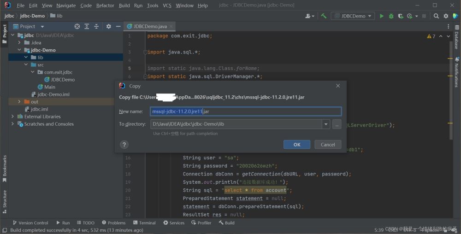Open IDE settings gear in main toolbar
Viewport: 461px width, 234px height.
click(x=445, y=16)
